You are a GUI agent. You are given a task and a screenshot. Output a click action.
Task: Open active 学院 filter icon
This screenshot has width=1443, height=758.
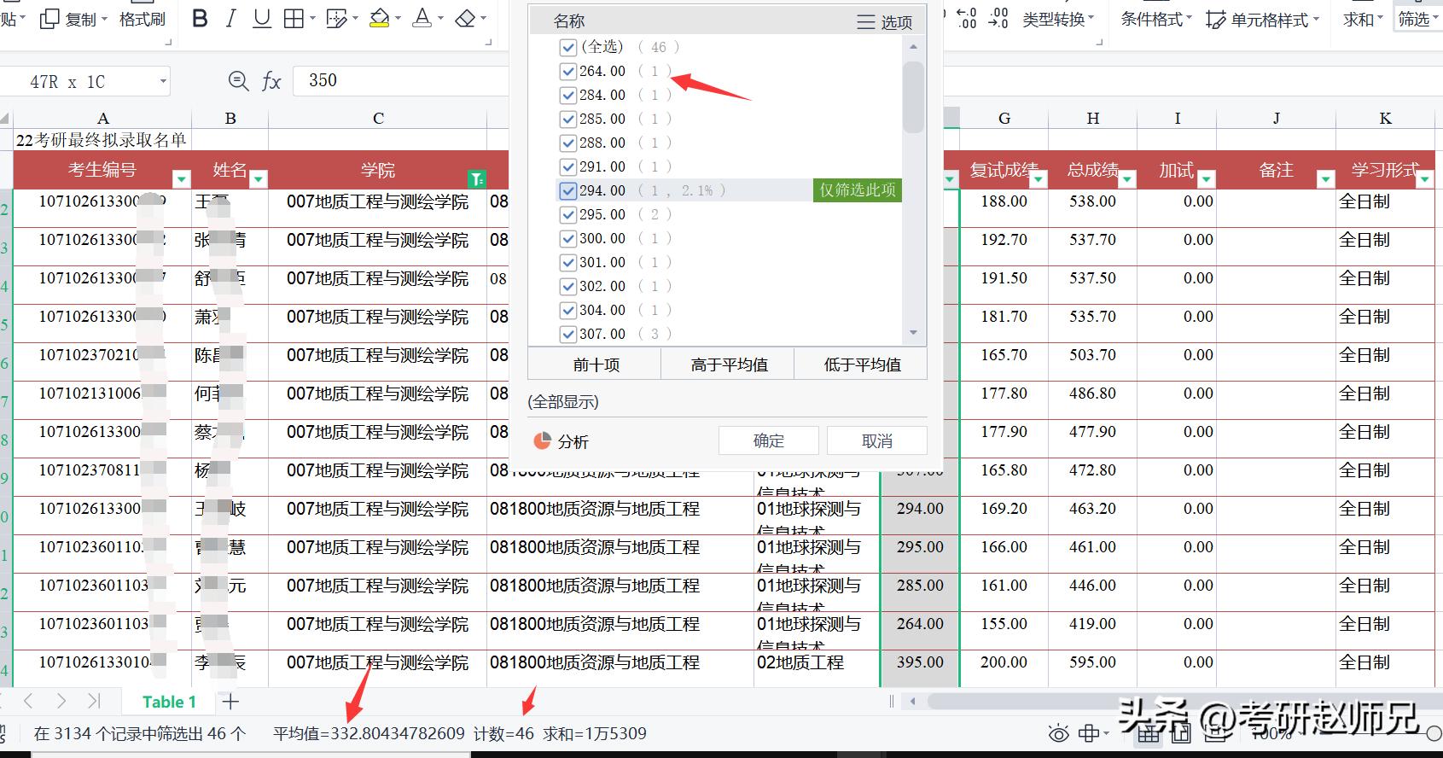[x=477, y=178]
